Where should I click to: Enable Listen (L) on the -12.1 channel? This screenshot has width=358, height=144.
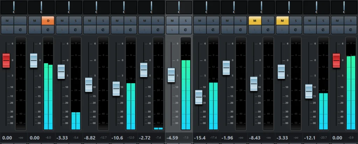click(310, 30)
